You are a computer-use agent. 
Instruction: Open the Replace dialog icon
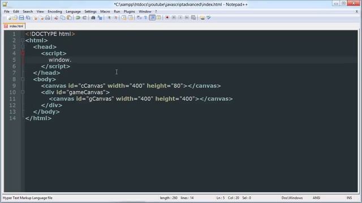(100, 17)
